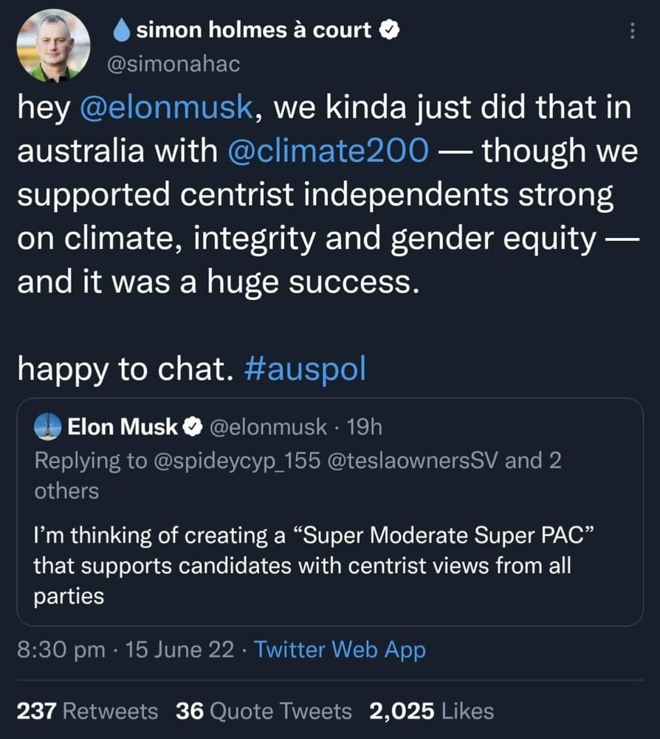Open @spideycyp_155 in the Replying to line
Image resolution: width=660 pixels, height=739 pixels.
[236, 460]
